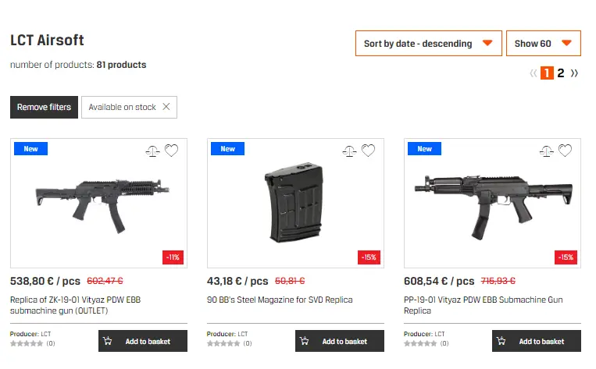Add PP-19-01 Vityaz to wishlist heart
This screenshot has width=596, height=369.
pyautogui.click(x=565, y=151)
